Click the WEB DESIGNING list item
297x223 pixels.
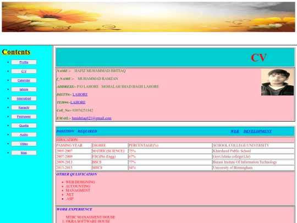tap(80, 182)
